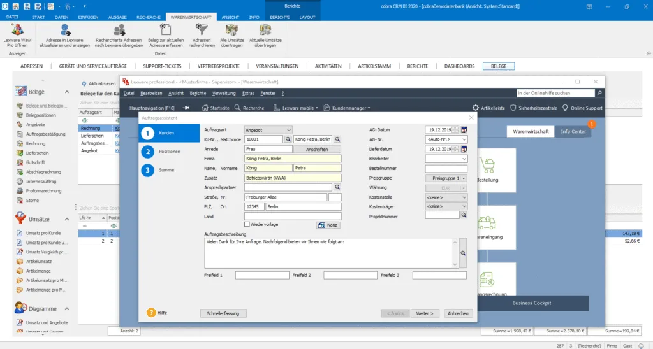Open Gutschrift in Belege sidebar

(36, 162)
